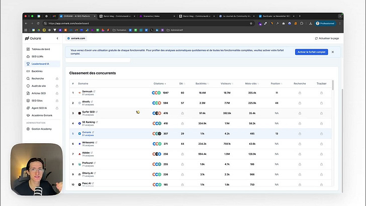Open Writesonic external link icon
The image size is (366, 206).
[96, 143]
